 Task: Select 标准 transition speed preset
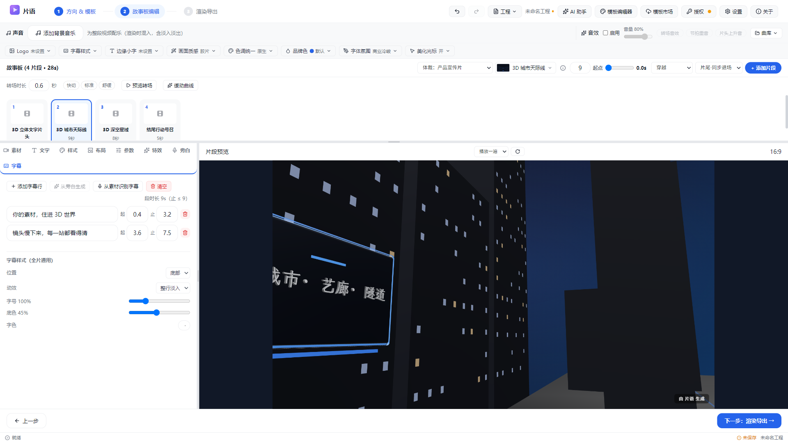(89, 85)
